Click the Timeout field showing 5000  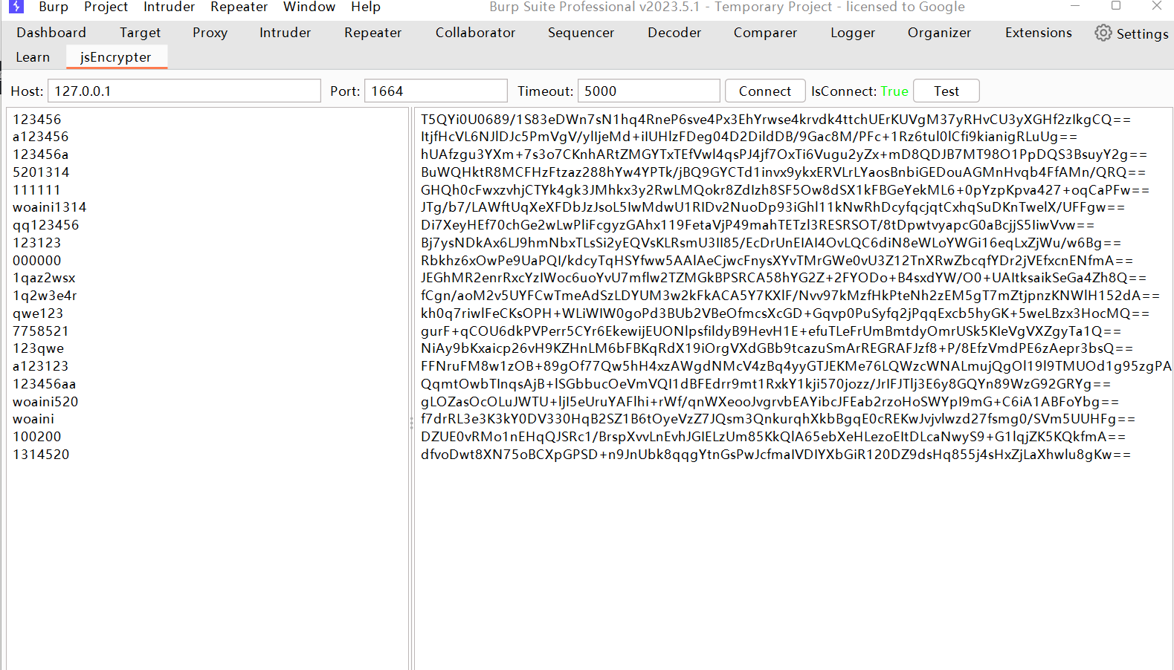click(x=648, y=91)
